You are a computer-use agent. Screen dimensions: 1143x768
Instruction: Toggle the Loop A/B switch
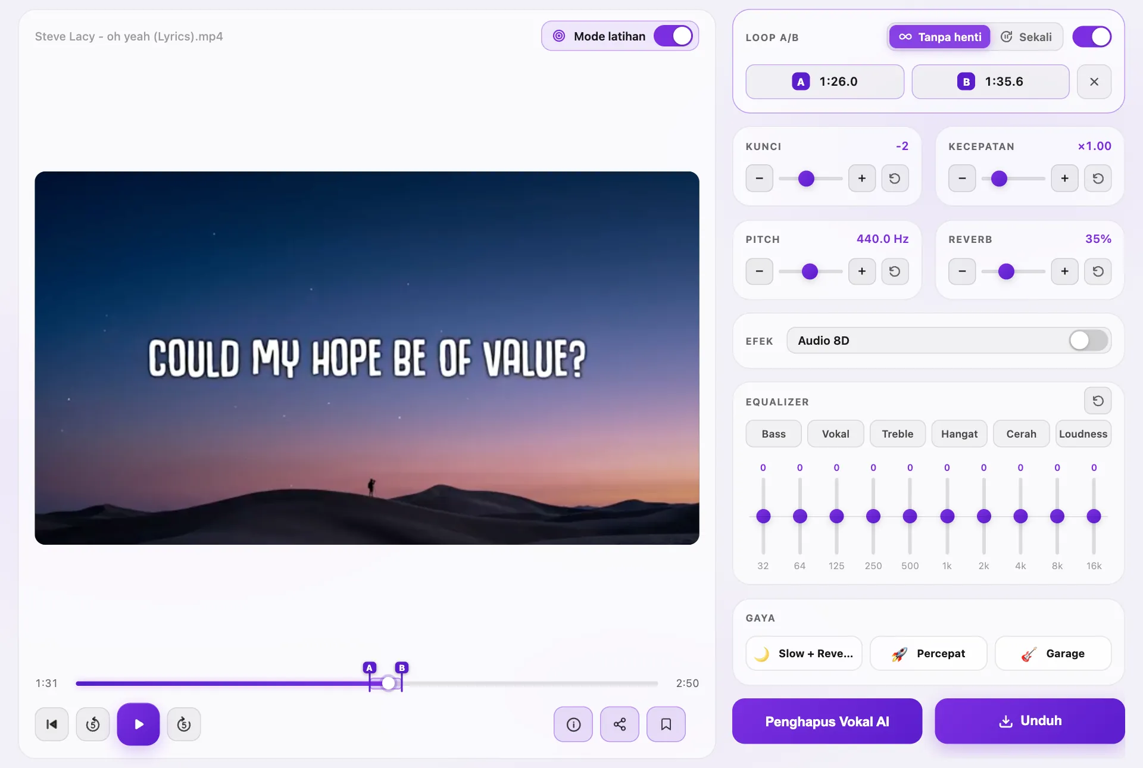(1092, 36)
